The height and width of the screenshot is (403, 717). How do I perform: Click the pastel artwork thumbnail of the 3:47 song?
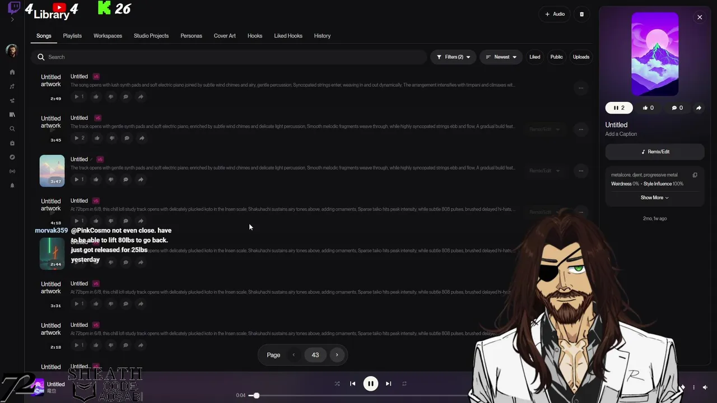(x=52, y=171)
